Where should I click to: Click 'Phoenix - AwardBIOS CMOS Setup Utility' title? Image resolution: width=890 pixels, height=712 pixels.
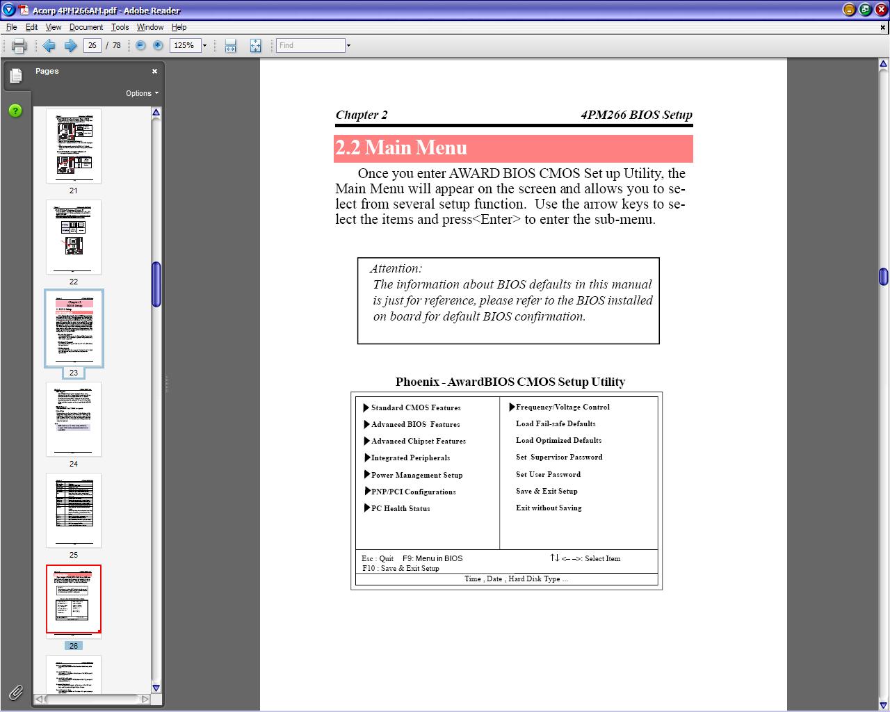(510, 382)
